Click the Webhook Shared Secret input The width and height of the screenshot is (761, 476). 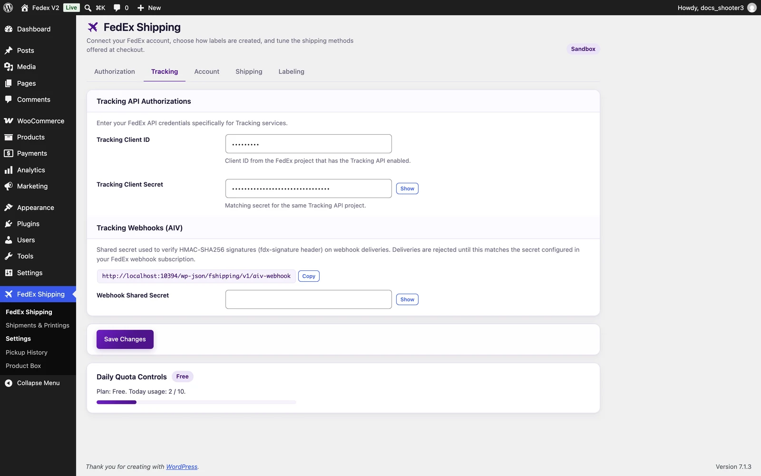point(309,299)
